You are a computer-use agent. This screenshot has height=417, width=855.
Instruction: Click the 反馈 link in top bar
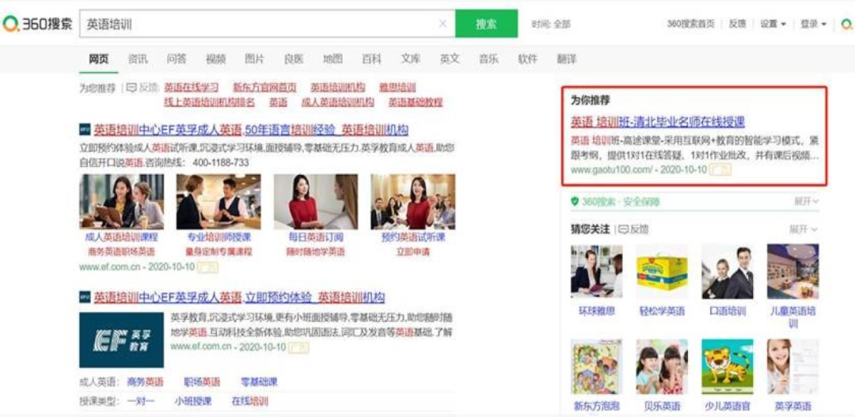[737, 24]
